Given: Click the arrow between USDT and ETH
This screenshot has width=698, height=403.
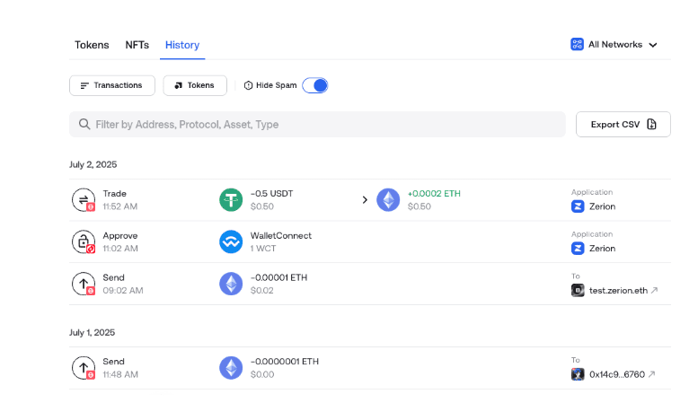Looking at the screenshot, I should pyautogui.click(x=365, y=200).
